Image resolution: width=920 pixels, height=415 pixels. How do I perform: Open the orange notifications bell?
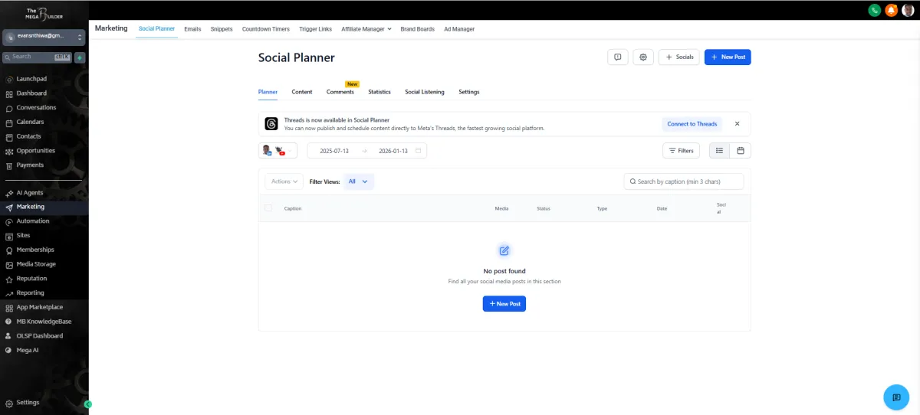tap(891, 10)
